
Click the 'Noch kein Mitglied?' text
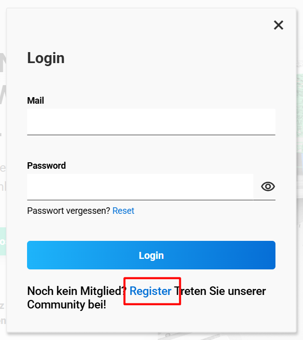click(77, 291)
